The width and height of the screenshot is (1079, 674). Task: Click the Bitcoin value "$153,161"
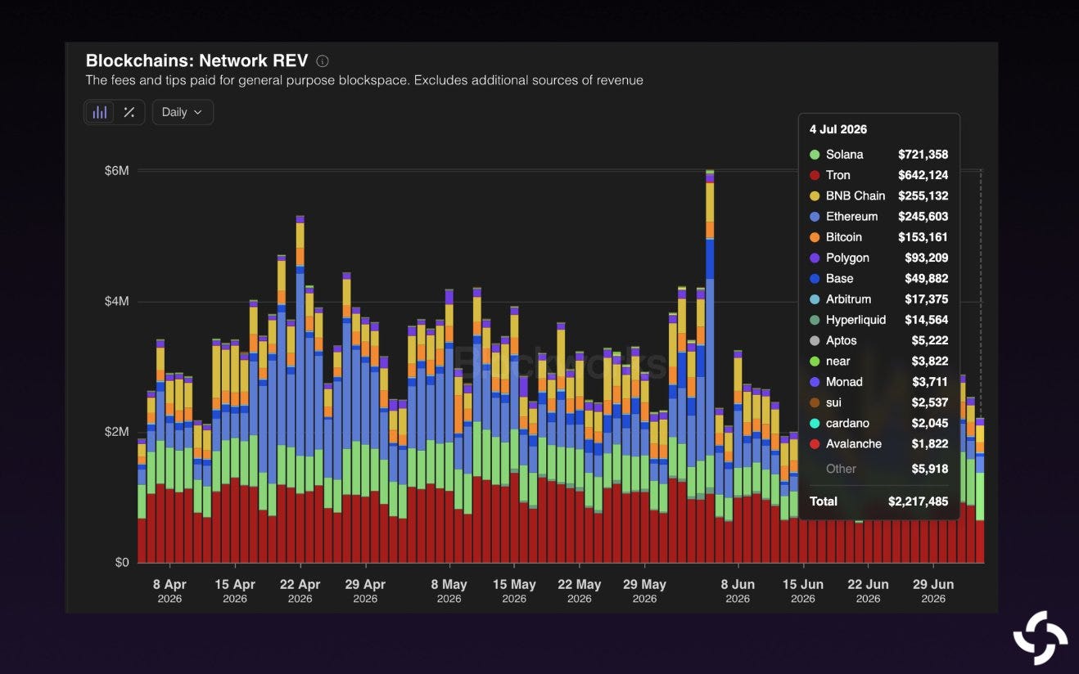(923, 237)
